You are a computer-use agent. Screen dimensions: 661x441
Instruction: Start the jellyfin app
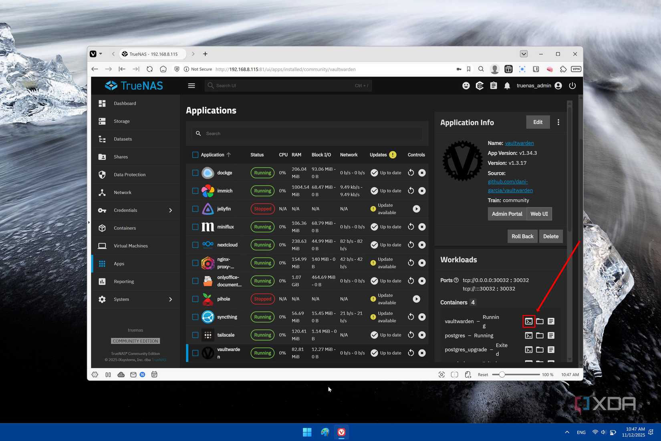tap(417, 209)
